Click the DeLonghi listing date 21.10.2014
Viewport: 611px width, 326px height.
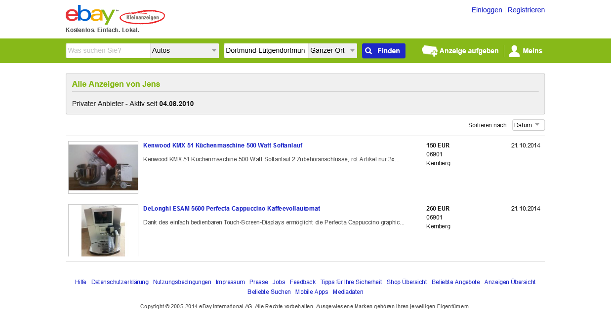coord(526,209)
